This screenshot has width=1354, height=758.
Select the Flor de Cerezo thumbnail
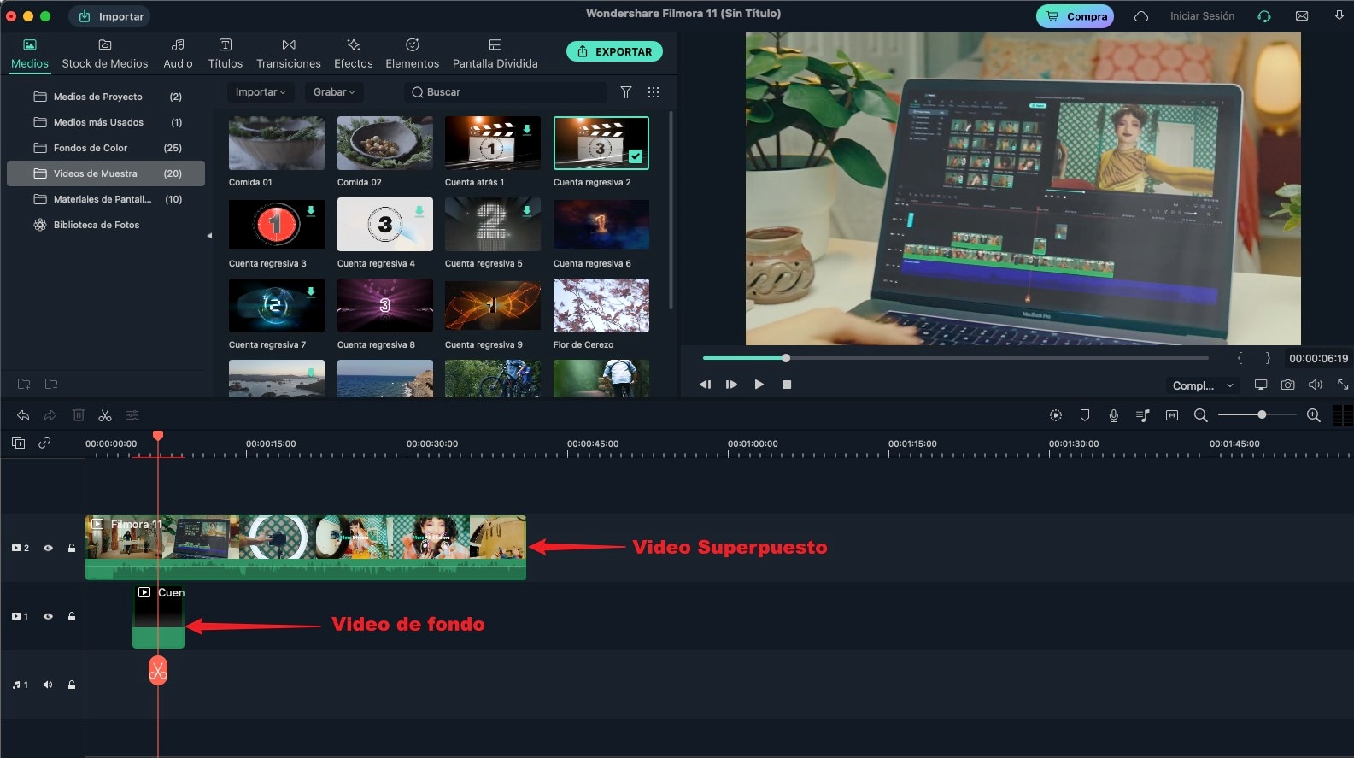point(601,306)
